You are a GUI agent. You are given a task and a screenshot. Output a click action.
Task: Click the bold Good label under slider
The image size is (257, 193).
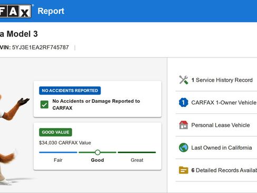click(97, 160)
